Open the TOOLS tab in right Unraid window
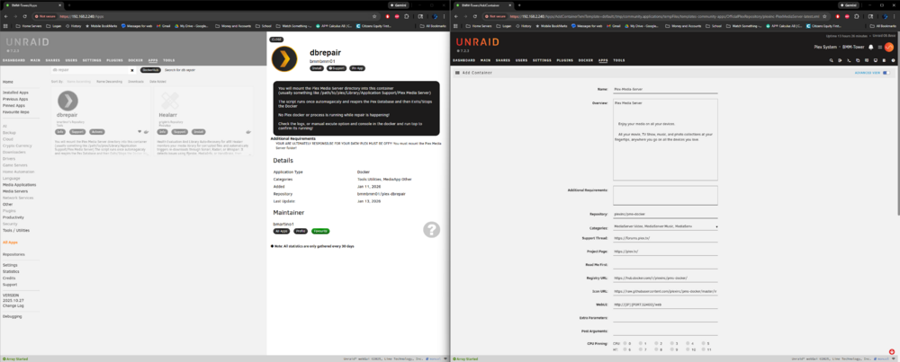 point(619,60)
